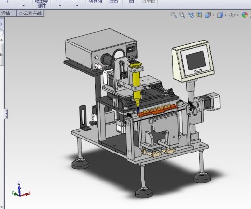
Task: Click the Display Style cube icon
Action: pyautogui.click(x=220, y=15)
